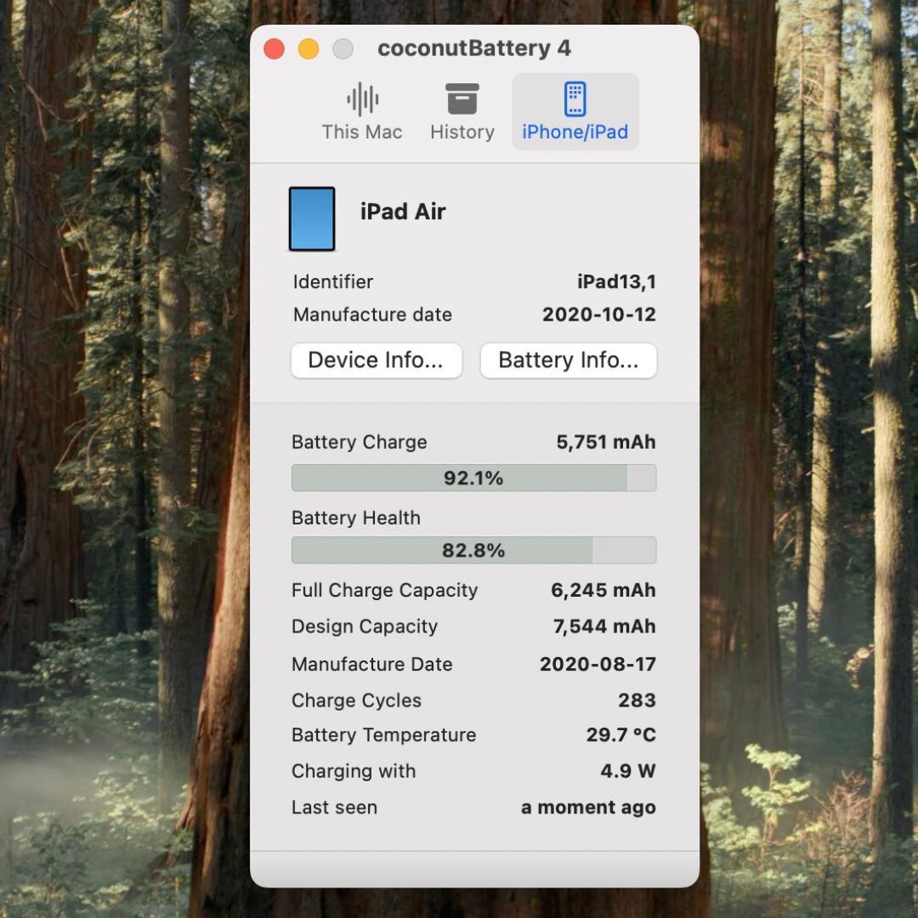Viewport: 918px width, 918px height.
Task: Click the Last seen timestamp
Action: tap(587, 807)
